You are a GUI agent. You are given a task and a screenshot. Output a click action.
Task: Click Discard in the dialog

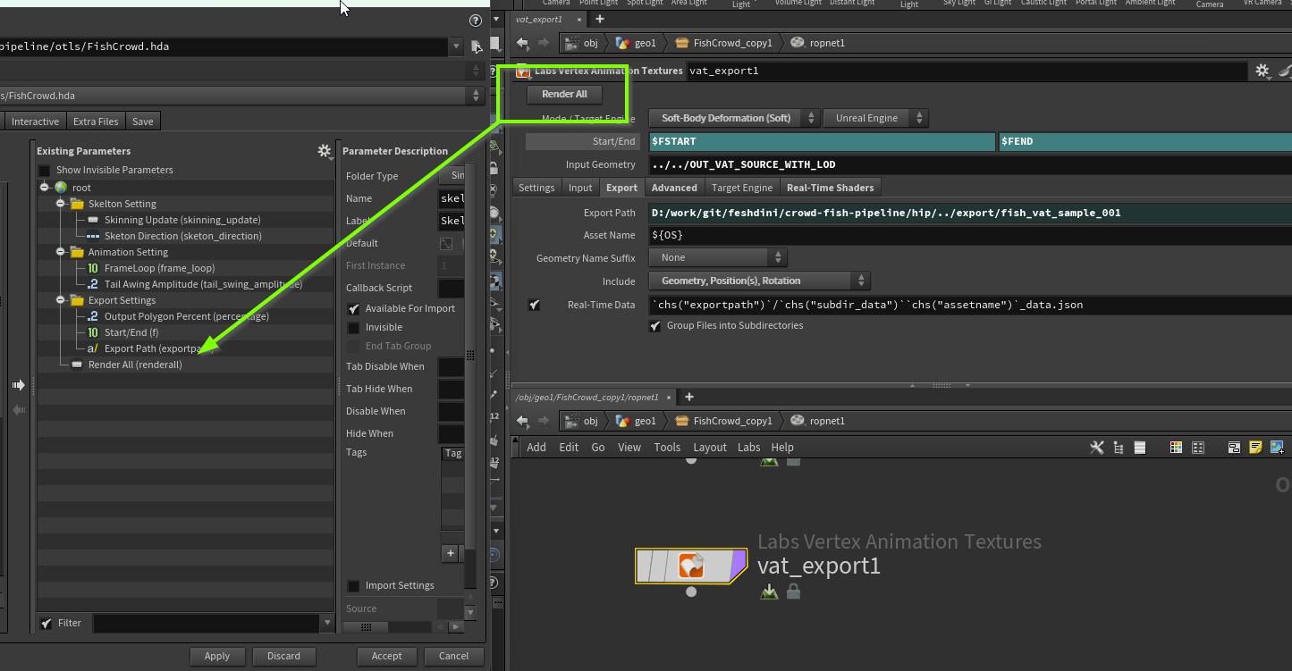(x=283, y=656)
